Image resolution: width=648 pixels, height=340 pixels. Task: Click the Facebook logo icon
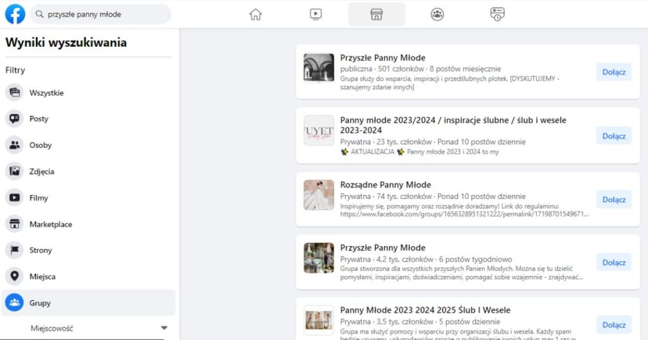[x=15, y=14]
